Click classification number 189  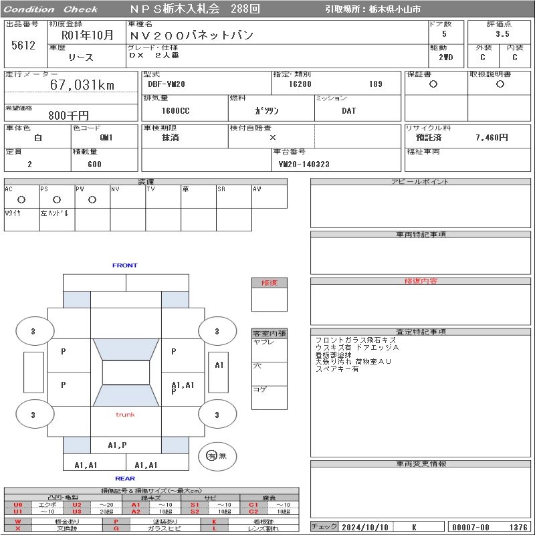coord(375,84)
